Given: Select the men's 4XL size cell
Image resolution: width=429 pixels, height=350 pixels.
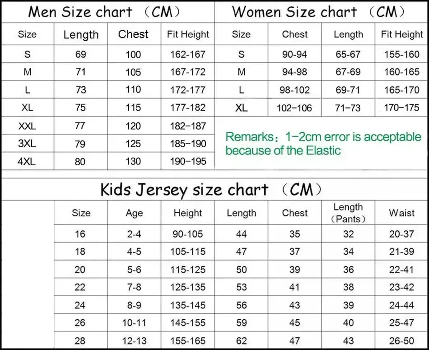Looking at the screenshot, I should coord(27,162).
